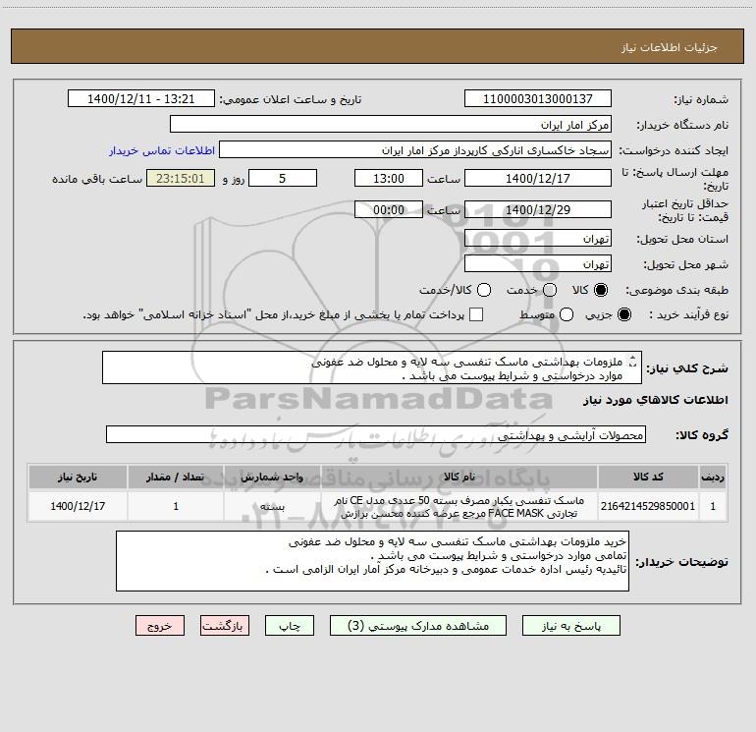
Task: Open مشاهده مدارک پیوستی (3) attachments
Action: pos(418,626)
